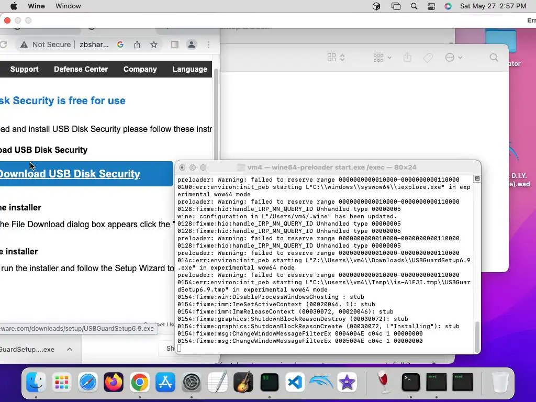
Task: Click the Finder tags icon
Action: 428,58
